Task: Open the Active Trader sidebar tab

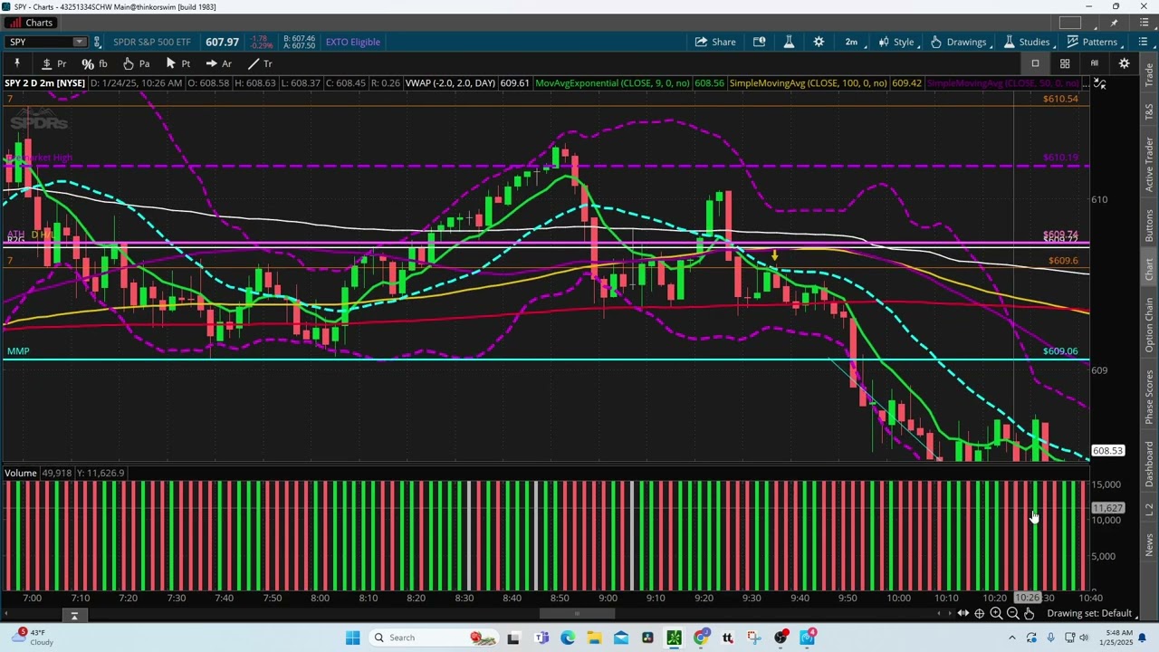Action: (1149, 165)
